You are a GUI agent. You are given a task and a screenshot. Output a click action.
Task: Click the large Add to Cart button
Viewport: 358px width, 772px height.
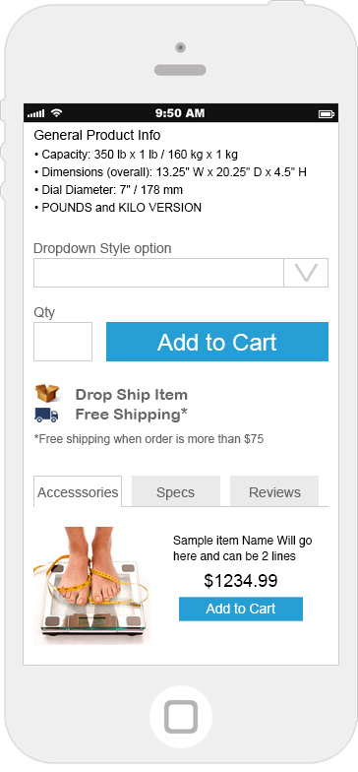click(x=217, y=342)
